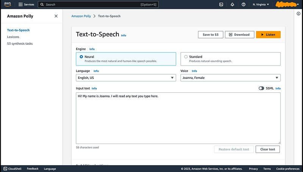
Task: Click the orange Listen button
Action: [268, 34]
